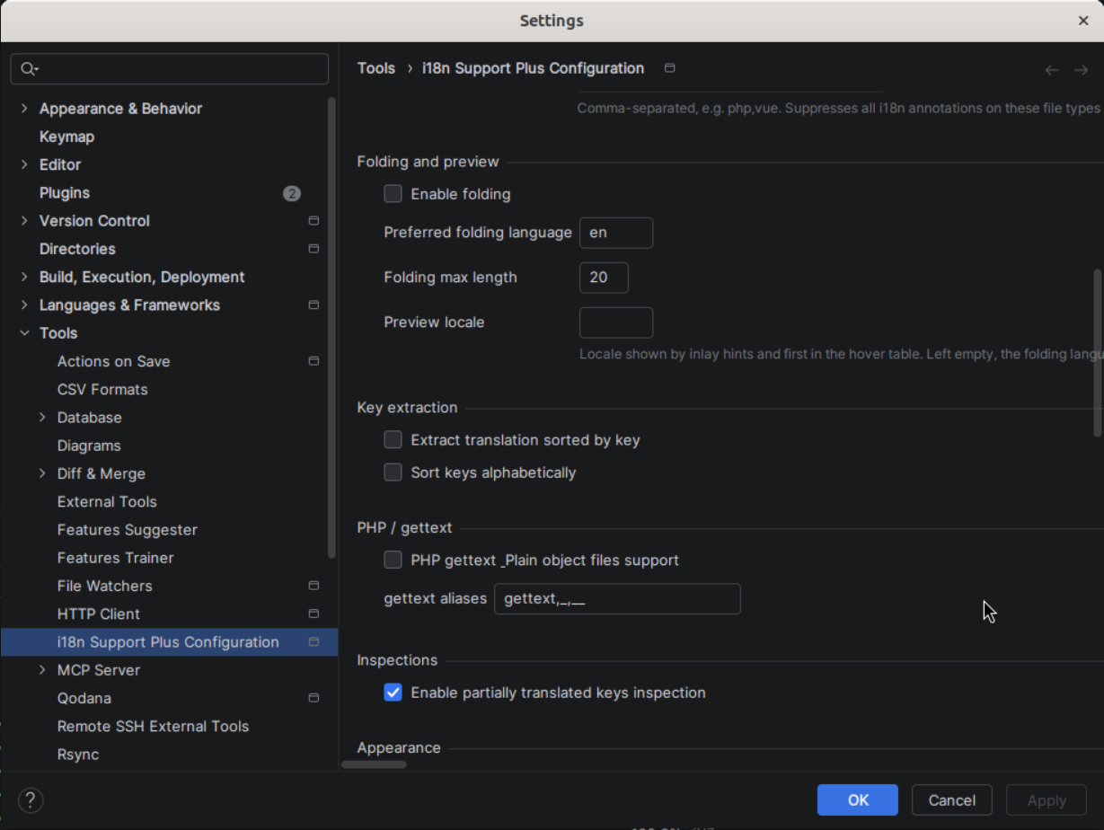Go forward with the right arrow icon
Image resolution: width=1104 pixels, height=830 pixels.
[x=1081, y=70]
